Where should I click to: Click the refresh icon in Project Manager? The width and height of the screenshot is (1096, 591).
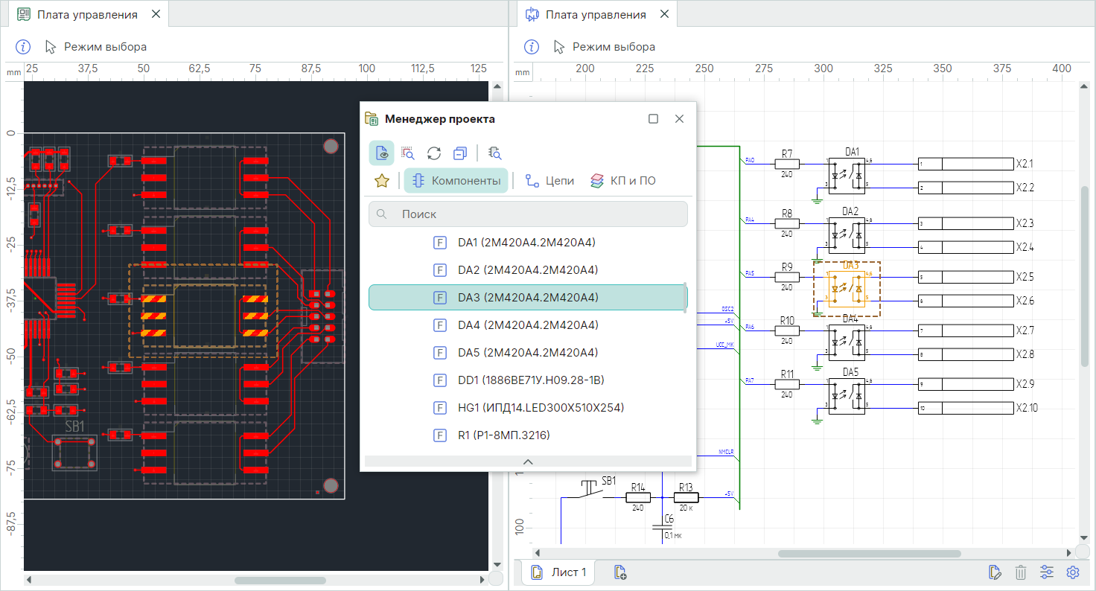[434, 153]
